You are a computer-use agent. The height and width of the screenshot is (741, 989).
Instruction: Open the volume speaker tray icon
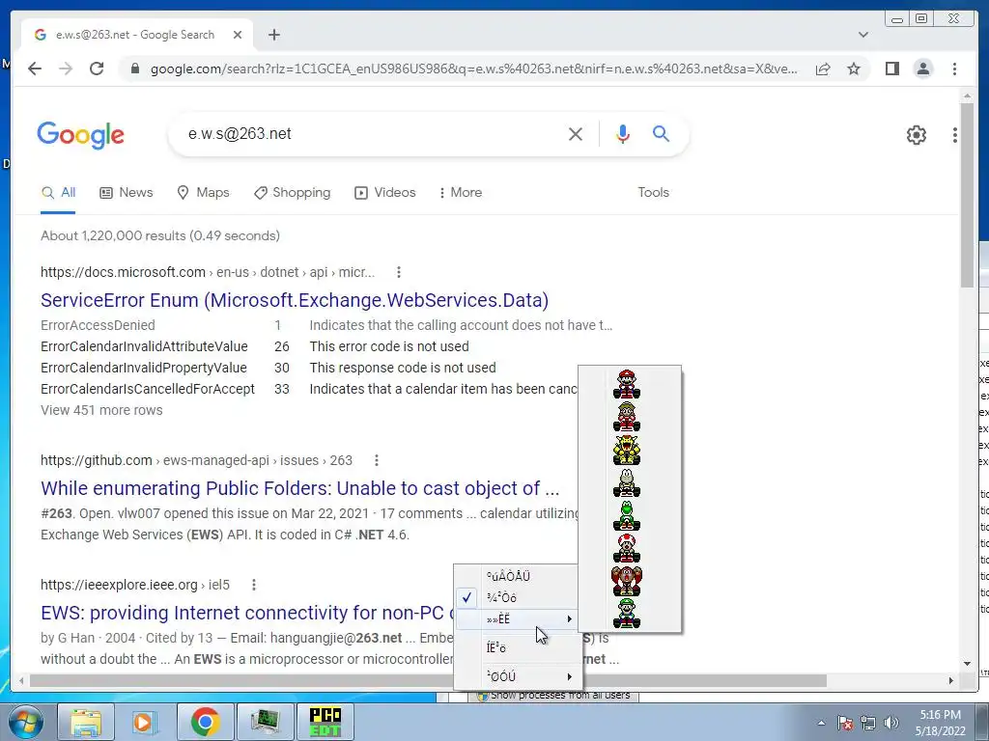pyautogui.click(x=890, y=723)
